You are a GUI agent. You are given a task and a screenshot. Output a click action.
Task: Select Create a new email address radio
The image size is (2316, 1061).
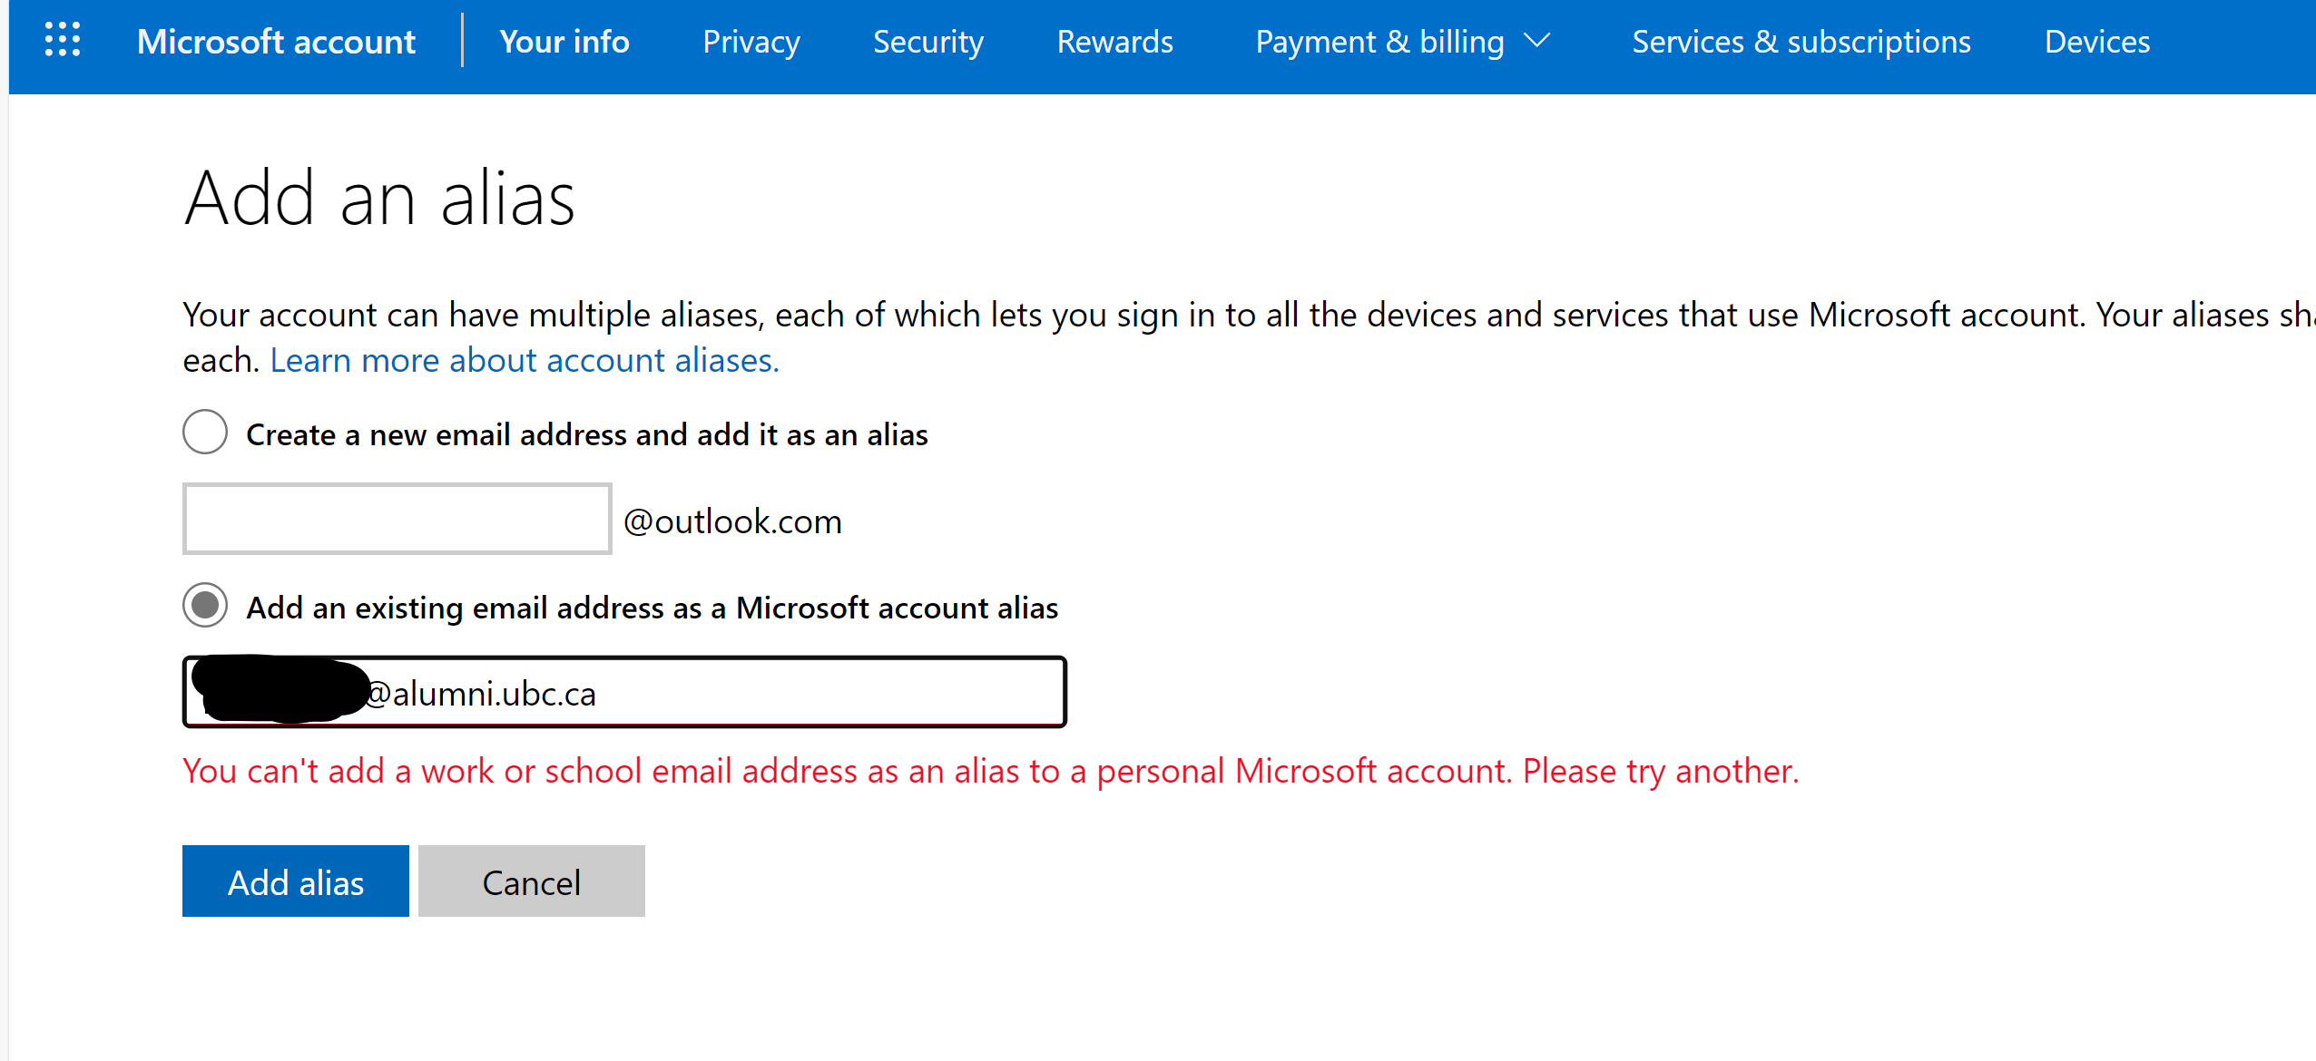pos(205,433)
